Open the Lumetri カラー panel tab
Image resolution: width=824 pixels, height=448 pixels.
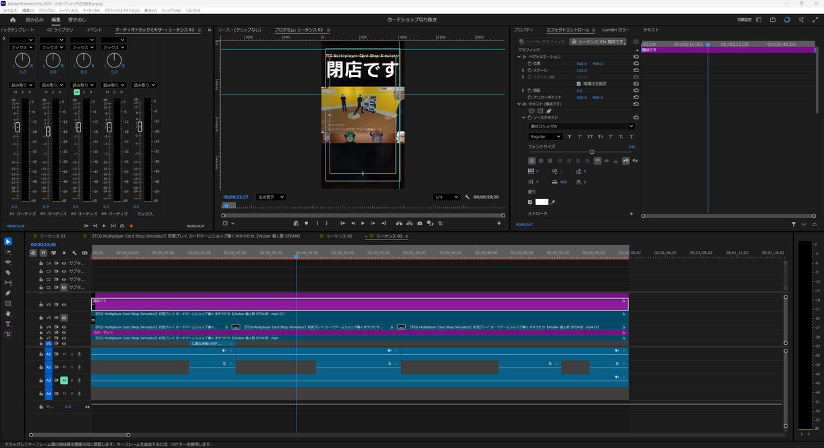(615, 30)
